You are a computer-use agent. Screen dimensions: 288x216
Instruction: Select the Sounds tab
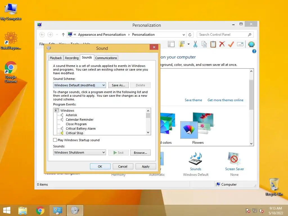tap(87, 57)
